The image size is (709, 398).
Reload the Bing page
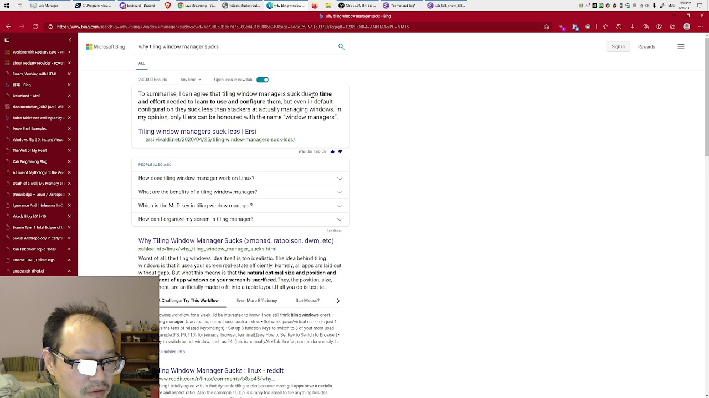pyautogui.click(x=35, y=27)
